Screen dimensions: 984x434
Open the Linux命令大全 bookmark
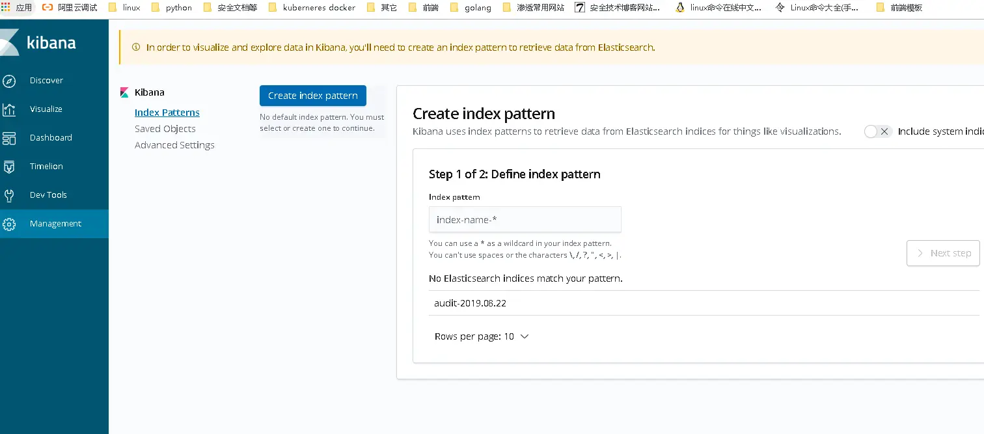[x=817, y=8]
